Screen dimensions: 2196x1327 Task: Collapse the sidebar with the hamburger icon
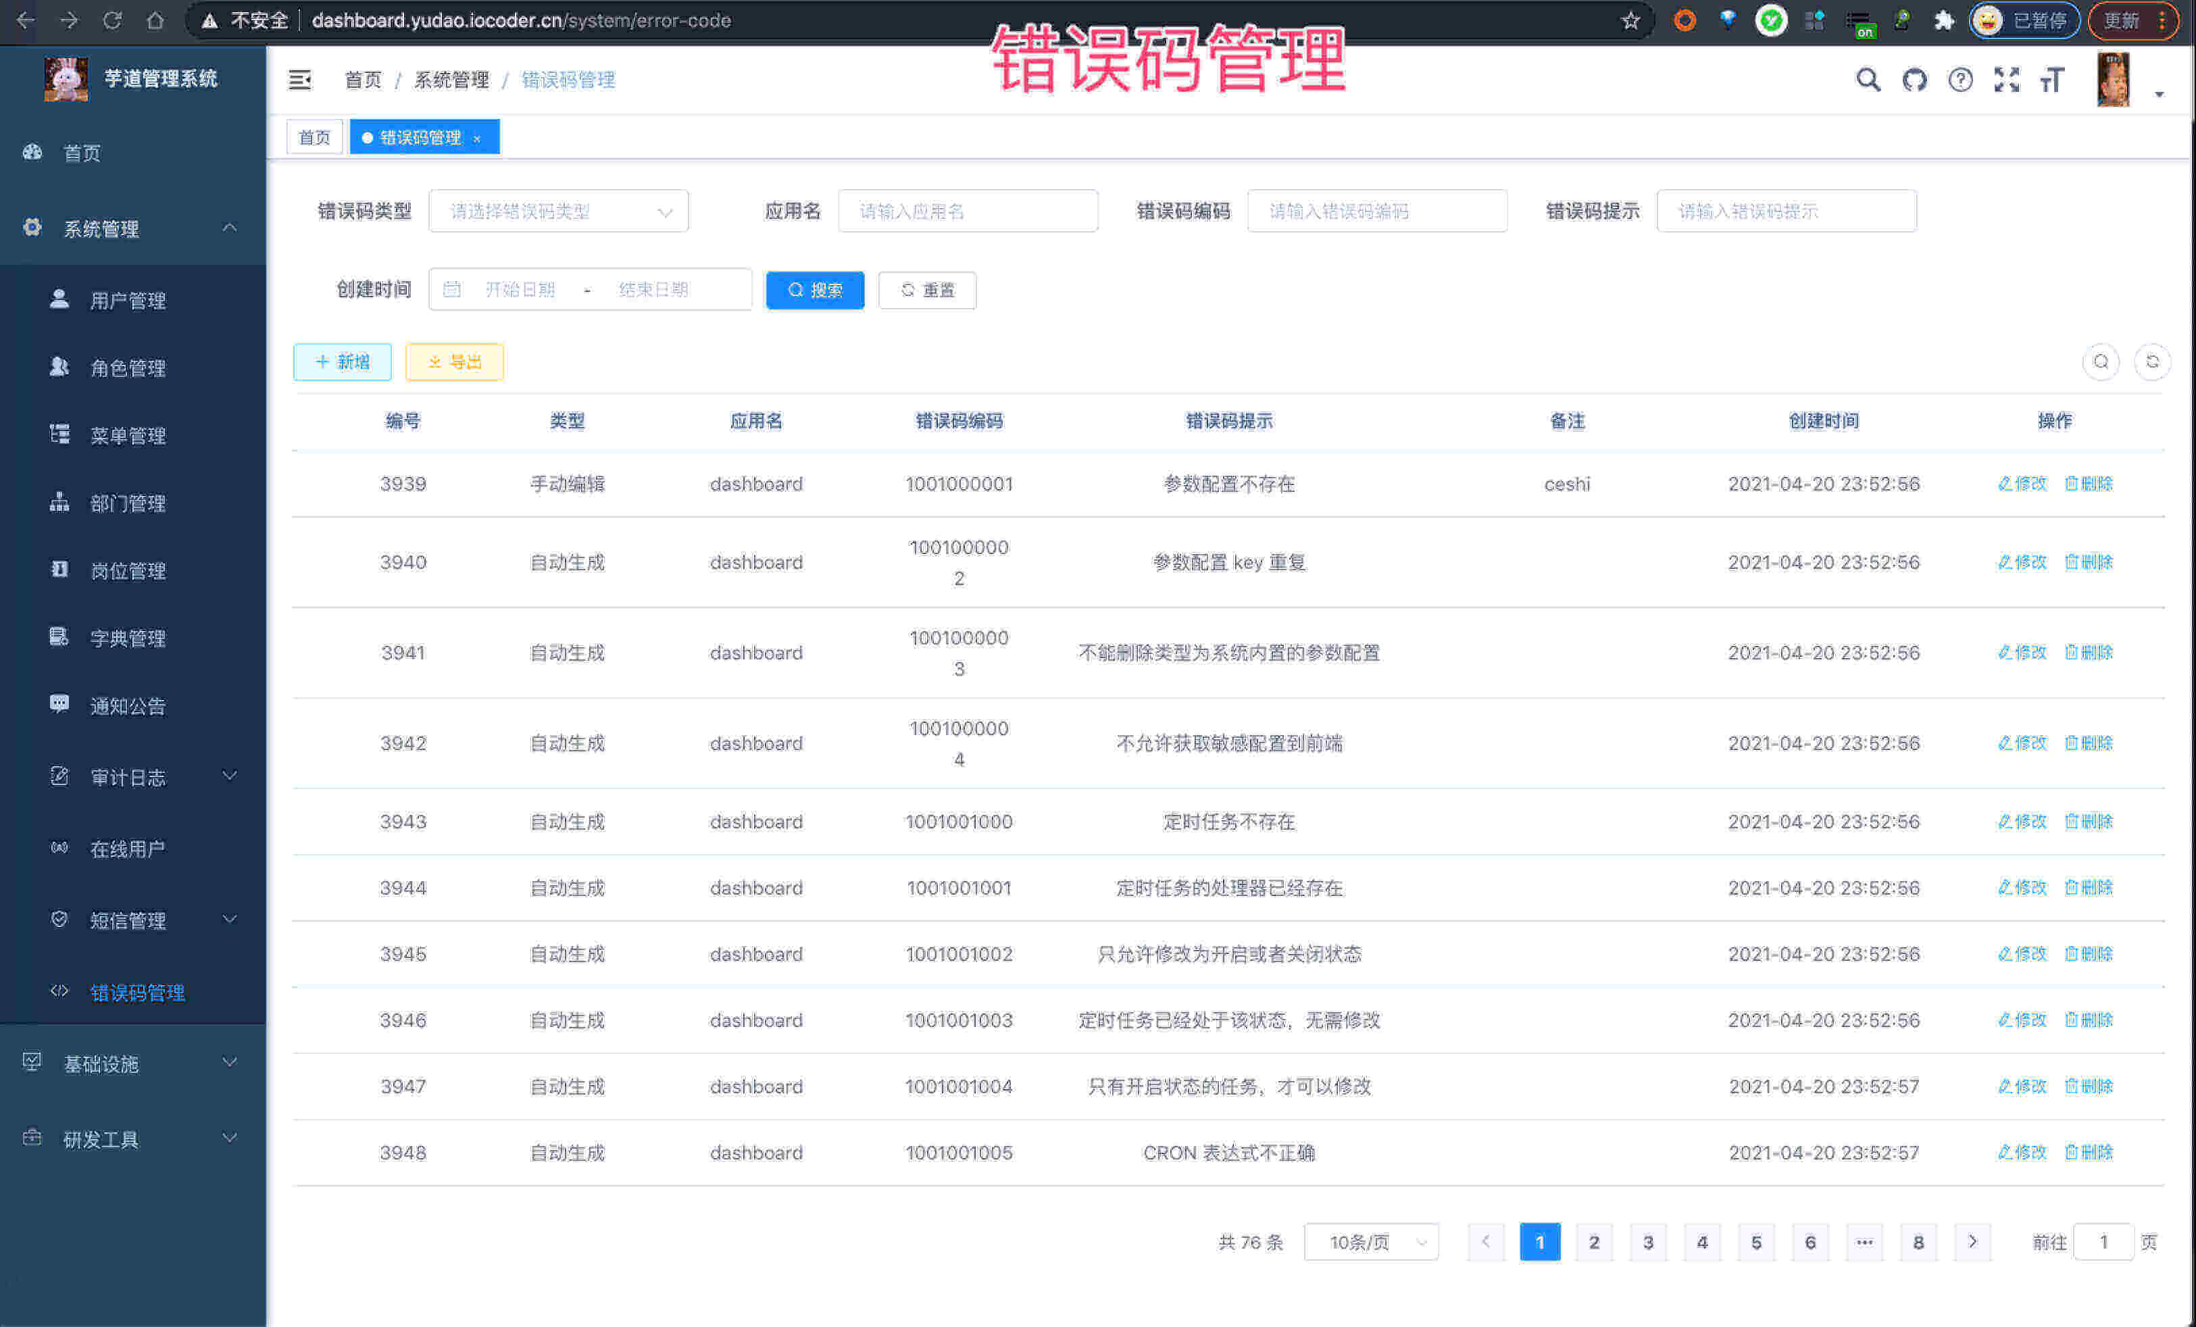(x=301, y=79)
